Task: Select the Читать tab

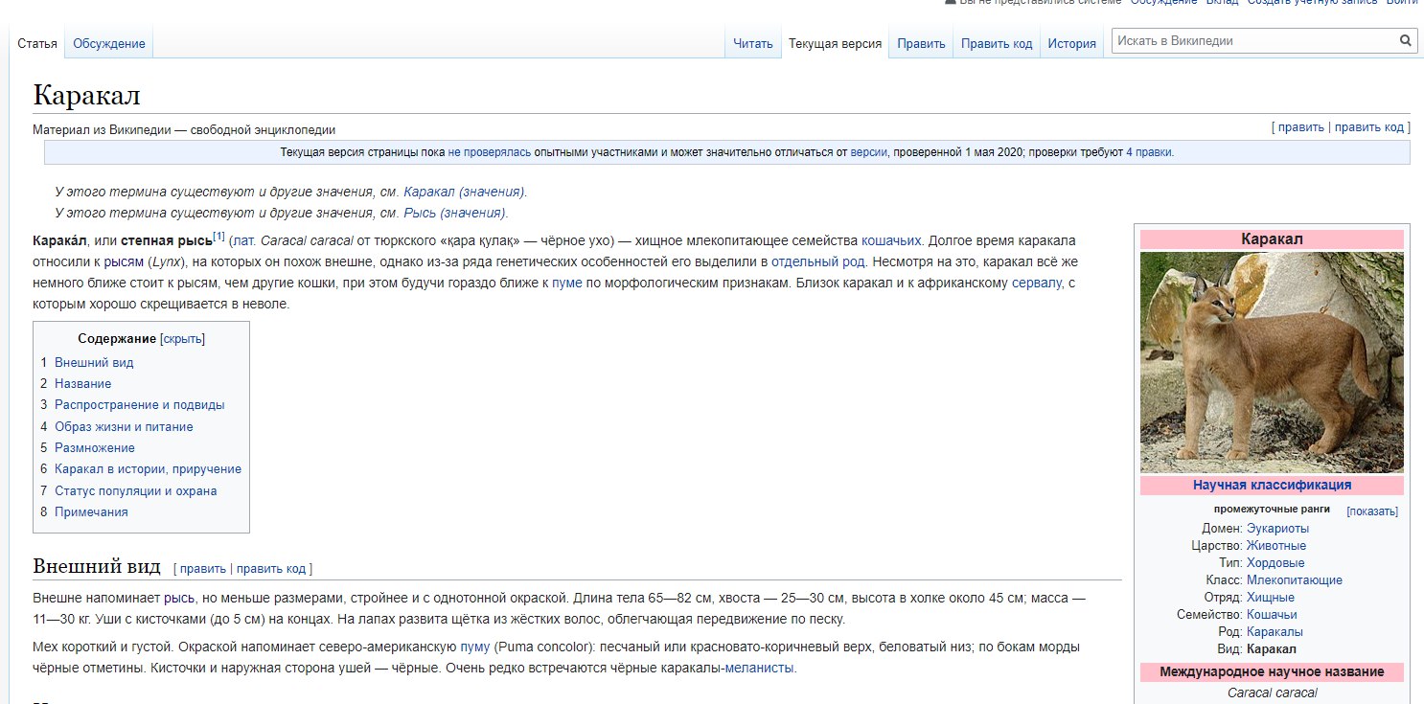Action: click(752, 44)
